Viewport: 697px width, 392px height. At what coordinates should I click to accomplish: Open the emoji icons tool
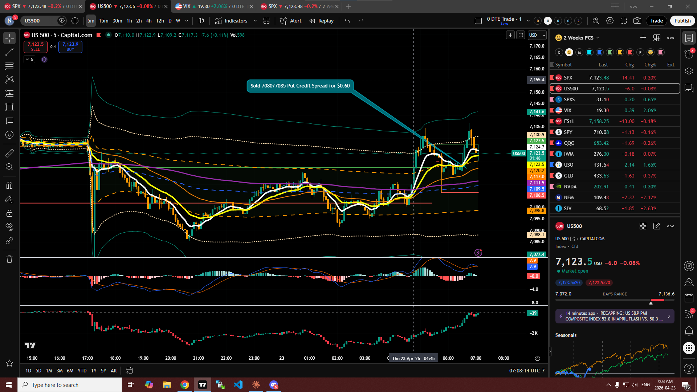point(9,135)
